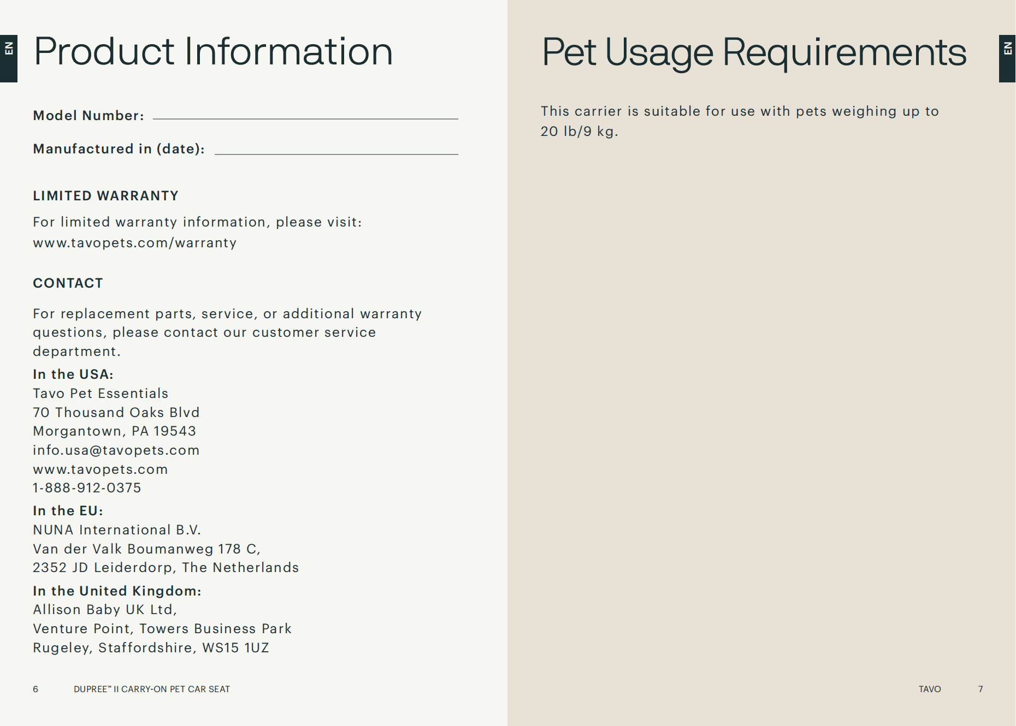Click the LIMITED WARRANTY section heading
The height and width of the screenshot is (726, 1016).
(x=105, y=196)
